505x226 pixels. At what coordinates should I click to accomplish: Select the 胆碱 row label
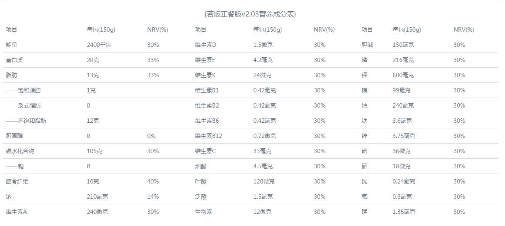point(368,45)
